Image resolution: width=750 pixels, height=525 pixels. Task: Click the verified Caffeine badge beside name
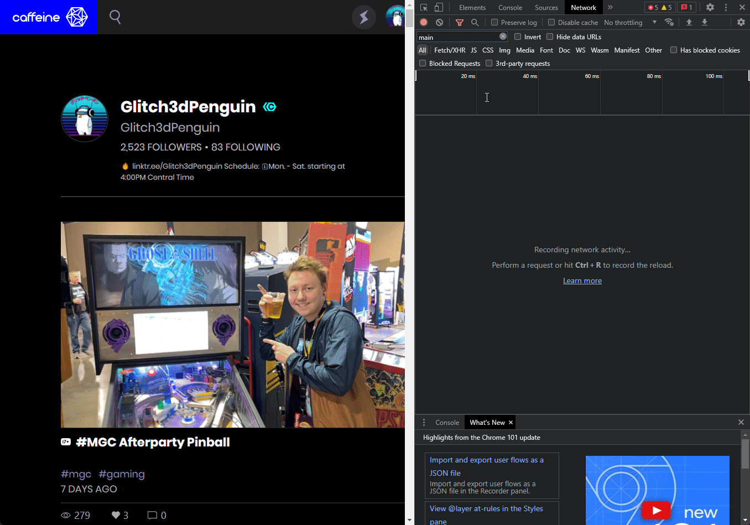(269, 107)
